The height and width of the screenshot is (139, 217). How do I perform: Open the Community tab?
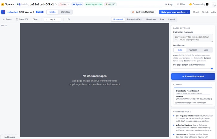[x=198, y=4]
